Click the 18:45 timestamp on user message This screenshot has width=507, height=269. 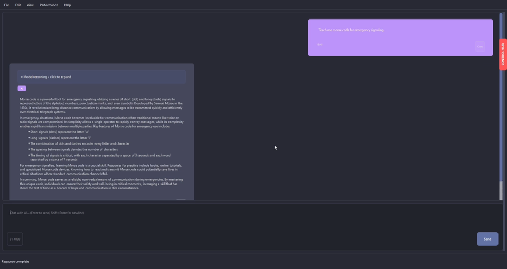point(320,44)
